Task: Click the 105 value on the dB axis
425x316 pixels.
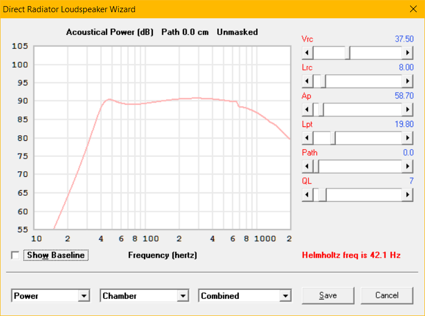Action: pyautogui.click(x=20, y=46)
